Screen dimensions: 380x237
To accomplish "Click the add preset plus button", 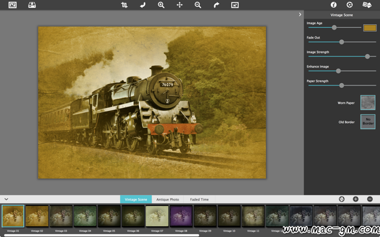I will point(356,199).
